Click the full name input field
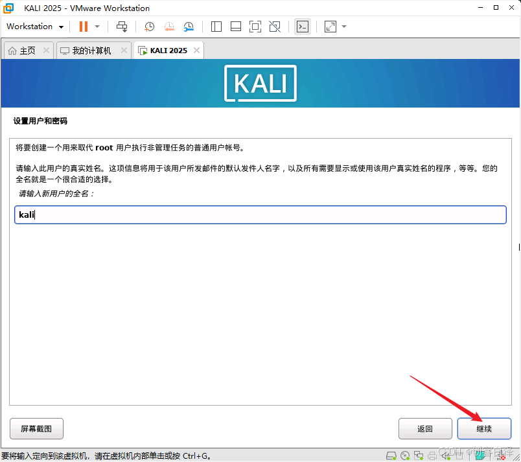This screenshot has height=462, width=521. (260, 215)
